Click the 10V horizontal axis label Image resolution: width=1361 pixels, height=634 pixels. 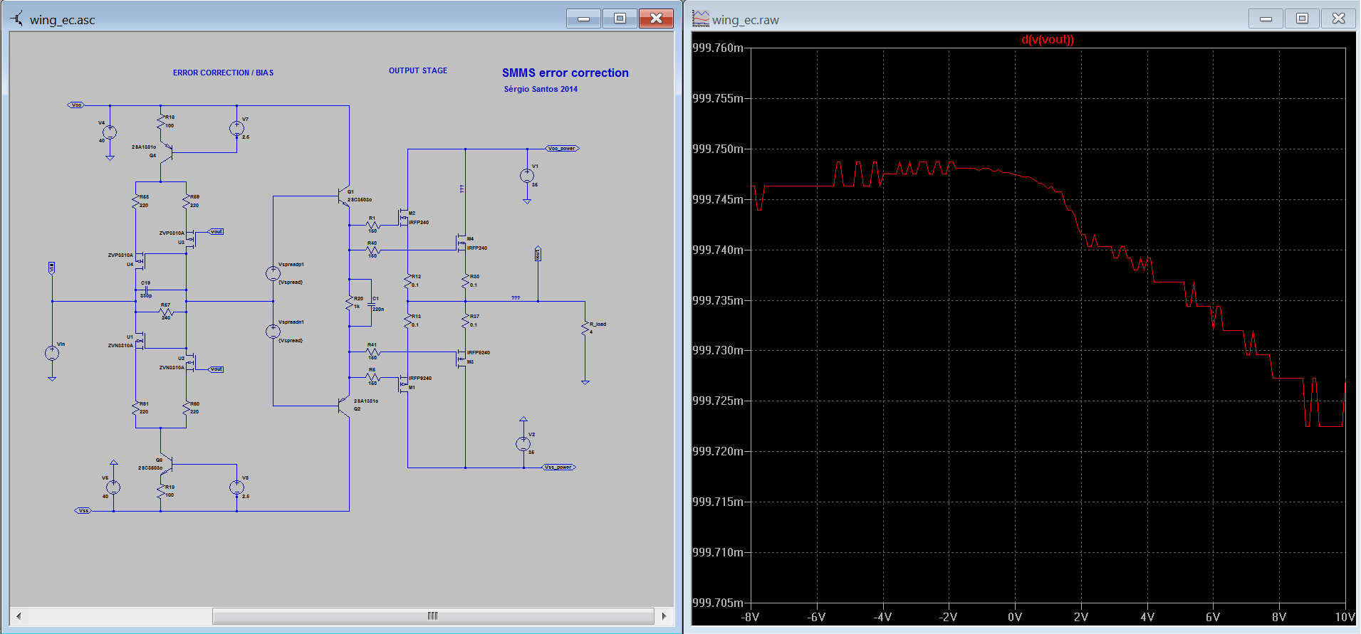(x=1345, y=617)
